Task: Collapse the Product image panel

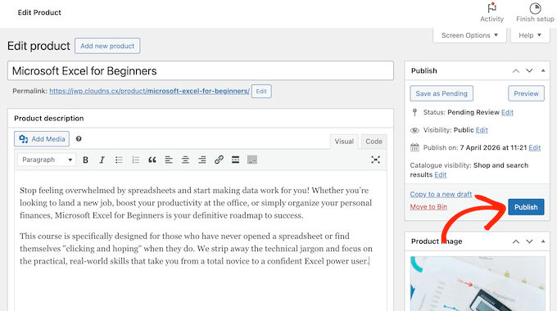Action: [x=543, y=241]
